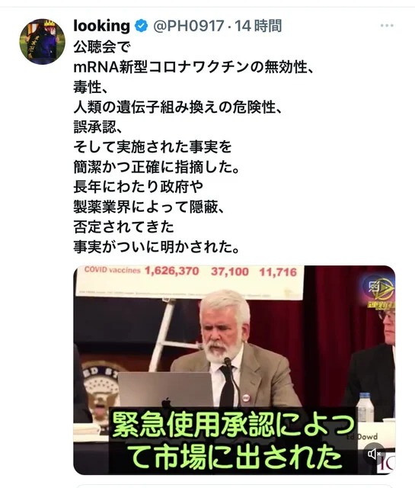This screenshot has width=415, height=488.
Task: Click the last line "事実がついに明かされた。"
Action: pos(157,247)
